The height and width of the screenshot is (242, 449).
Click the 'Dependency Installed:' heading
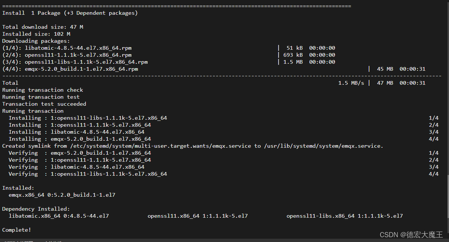36,209
